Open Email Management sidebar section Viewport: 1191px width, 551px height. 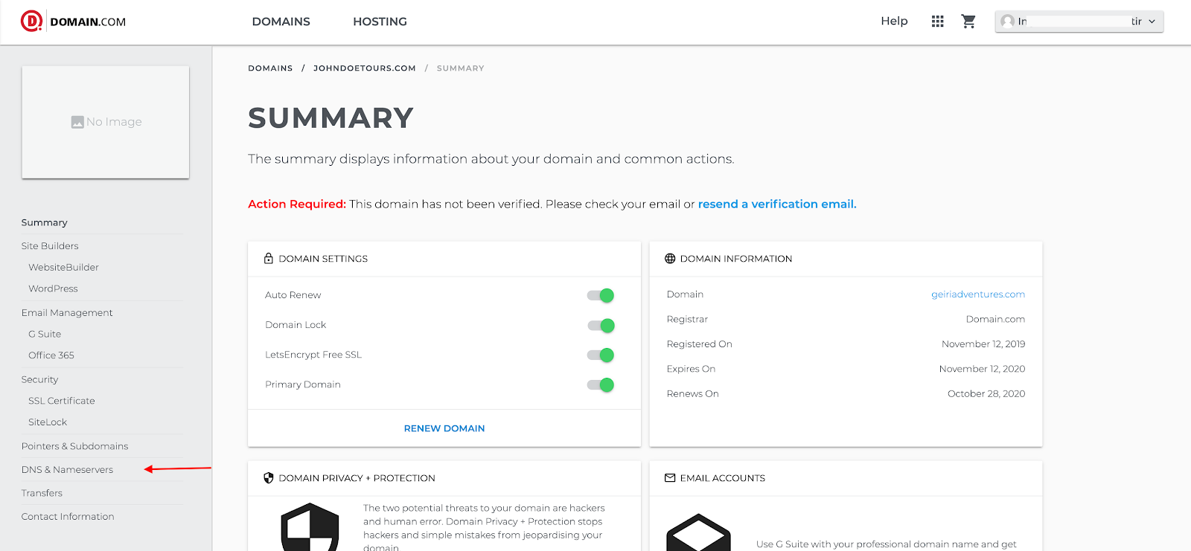pyautogui.click(x=67, y=312)
